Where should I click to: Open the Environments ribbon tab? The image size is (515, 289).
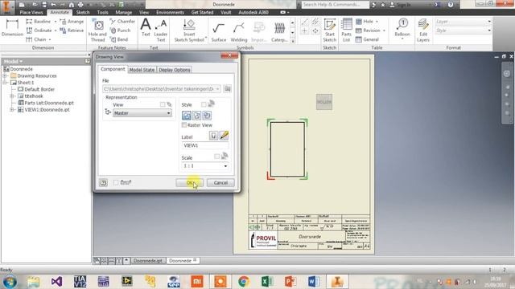(x=170, y=12)
